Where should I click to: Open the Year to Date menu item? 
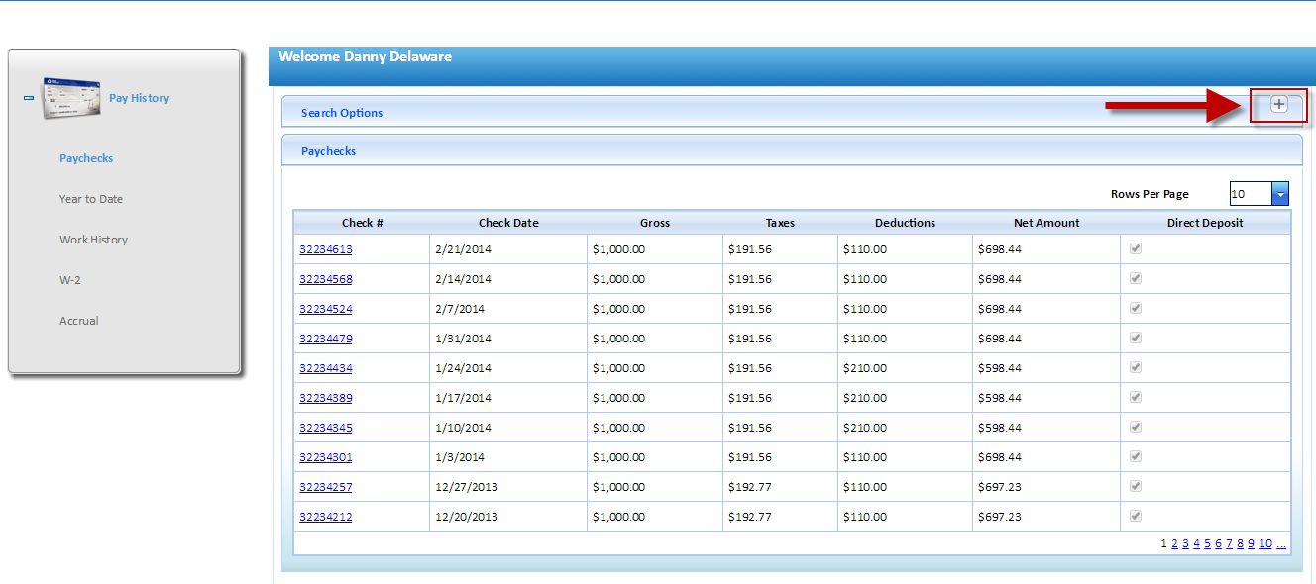[91, 199]
